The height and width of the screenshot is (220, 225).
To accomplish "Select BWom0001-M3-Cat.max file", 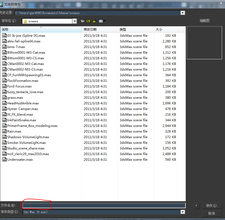I will click(26, 52).
